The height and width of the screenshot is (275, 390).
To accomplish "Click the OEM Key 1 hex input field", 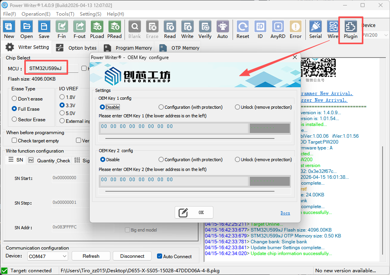I will click(173, 127).
